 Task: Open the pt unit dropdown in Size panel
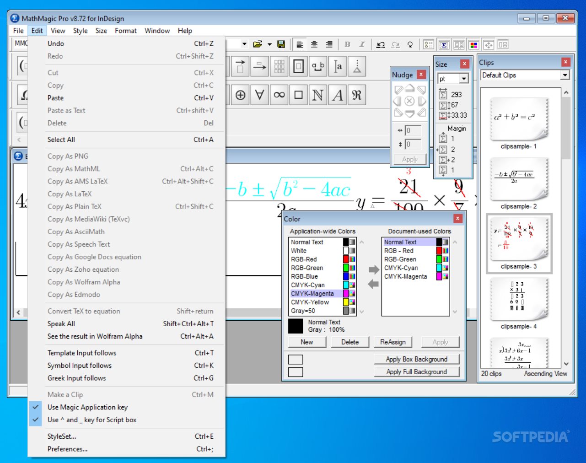click(x=464, y=79)
